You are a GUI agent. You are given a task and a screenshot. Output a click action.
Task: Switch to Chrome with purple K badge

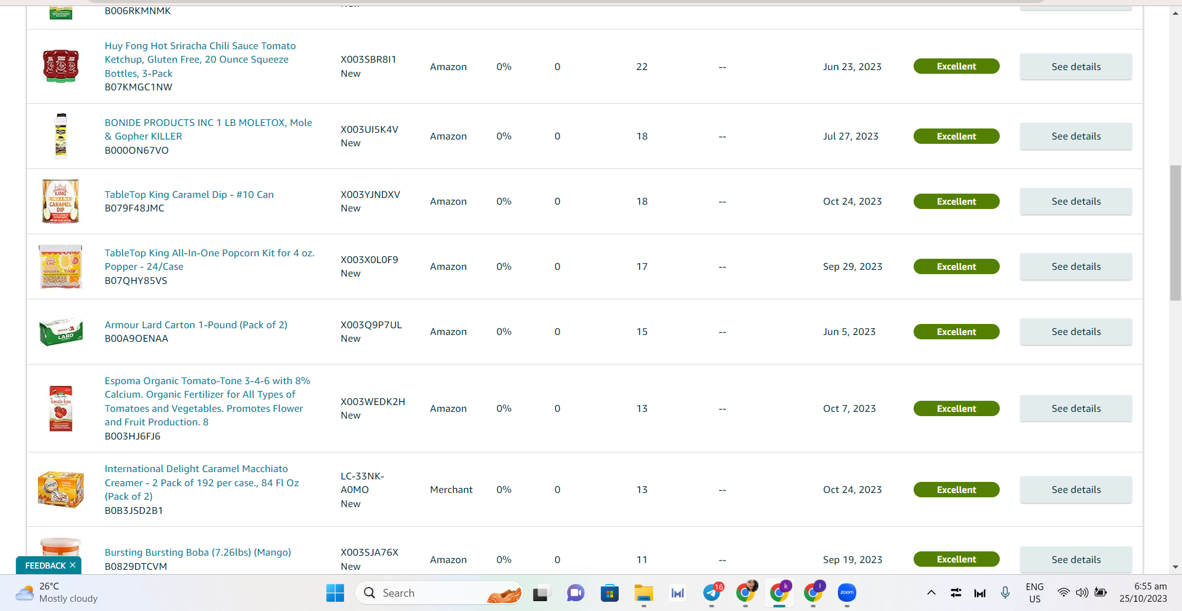[x=780, y=593]
